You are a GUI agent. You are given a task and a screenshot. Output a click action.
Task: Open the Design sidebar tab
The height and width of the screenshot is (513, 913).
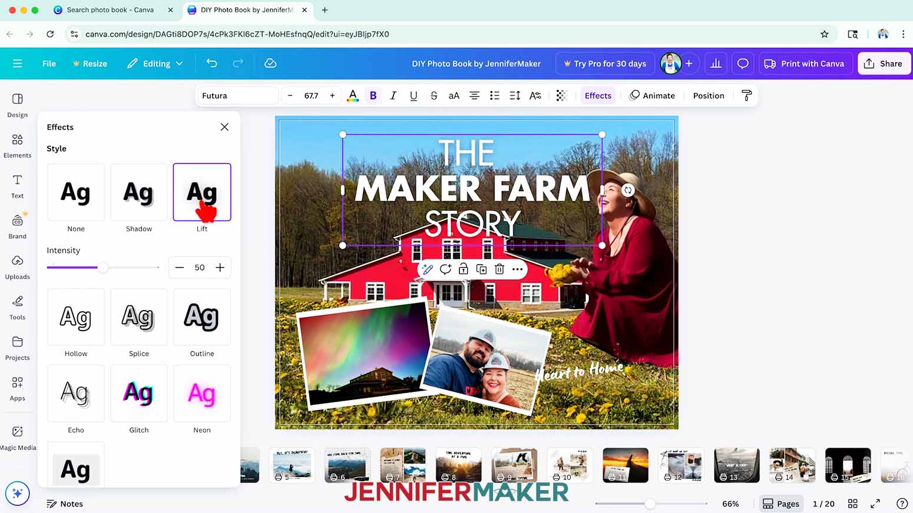pyautogui.click(x=18, y=105)
